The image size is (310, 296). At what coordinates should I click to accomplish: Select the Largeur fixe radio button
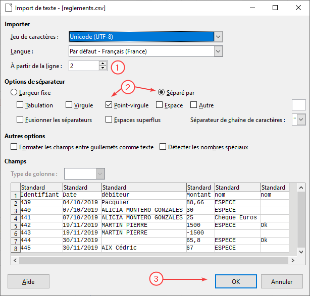14,93
